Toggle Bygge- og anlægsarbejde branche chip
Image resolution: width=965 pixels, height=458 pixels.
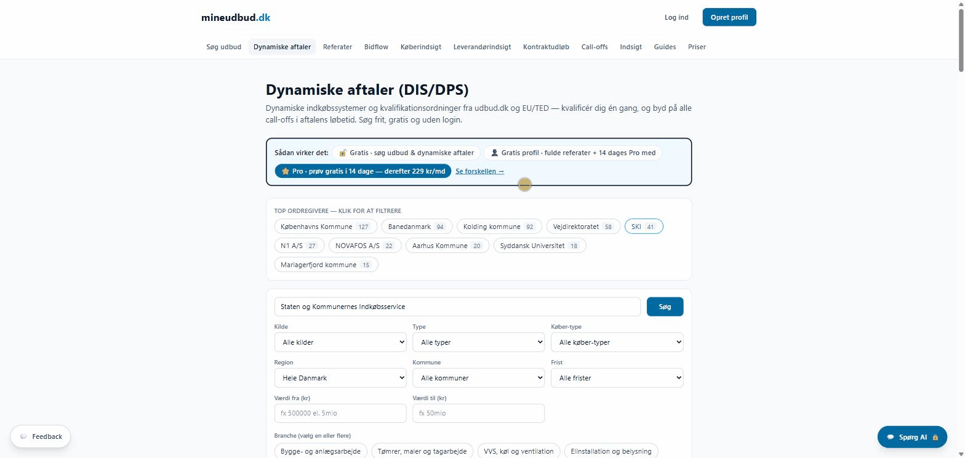[321, 451]
